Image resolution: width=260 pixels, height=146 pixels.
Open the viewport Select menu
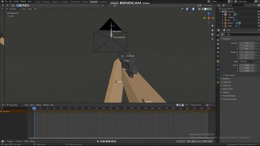30,9
